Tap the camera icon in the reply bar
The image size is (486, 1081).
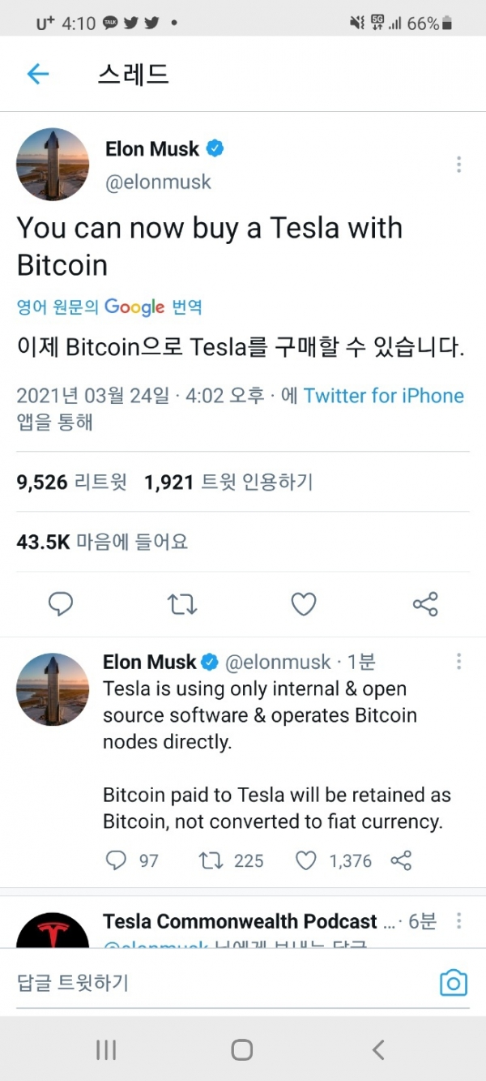pos(453,982)
